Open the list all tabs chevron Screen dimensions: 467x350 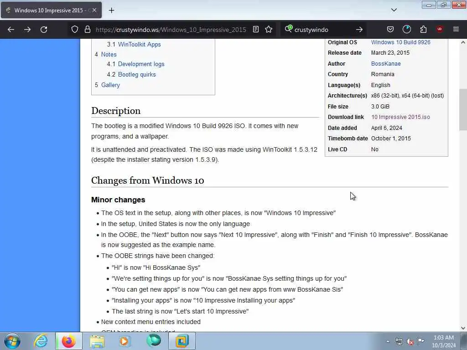click(x=394, y=10)
